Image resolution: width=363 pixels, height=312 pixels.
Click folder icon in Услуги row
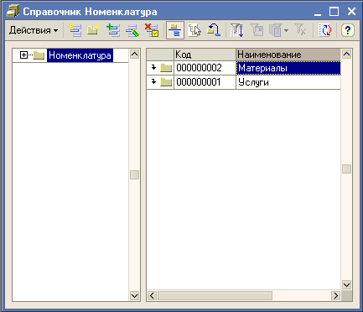coord(166,82)
